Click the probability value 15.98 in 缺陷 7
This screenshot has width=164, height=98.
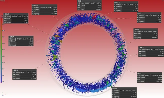(162, 54)
